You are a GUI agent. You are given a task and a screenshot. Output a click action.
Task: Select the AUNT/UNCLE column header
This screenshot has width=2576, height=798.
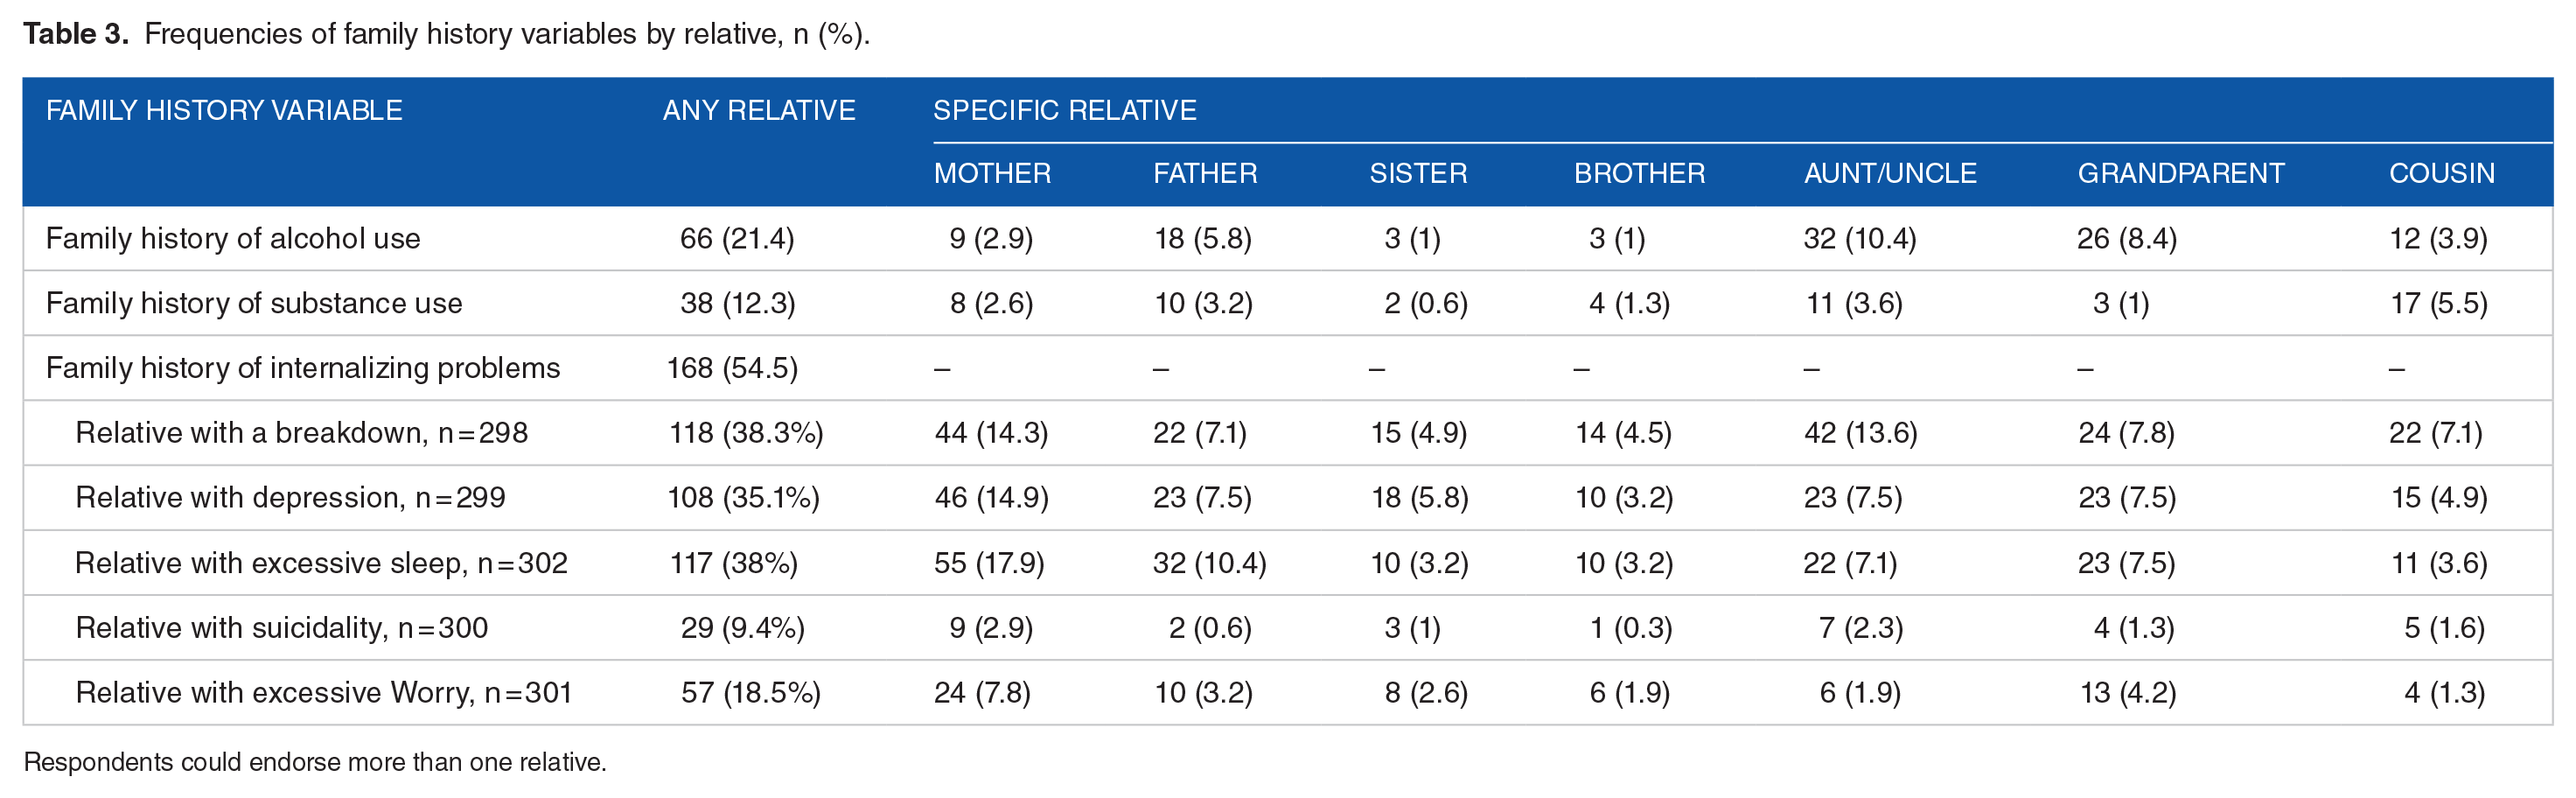click(1890, 173)
